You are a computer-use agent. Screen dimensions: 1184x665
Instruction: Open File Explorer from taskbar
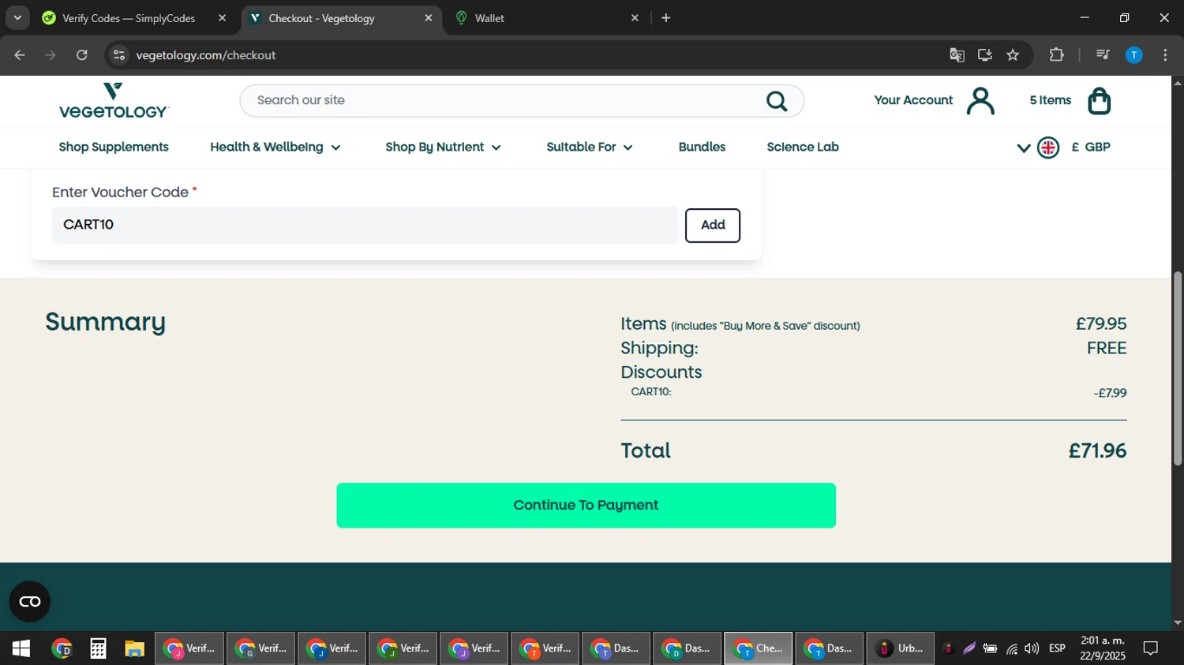tap(134, 648)
